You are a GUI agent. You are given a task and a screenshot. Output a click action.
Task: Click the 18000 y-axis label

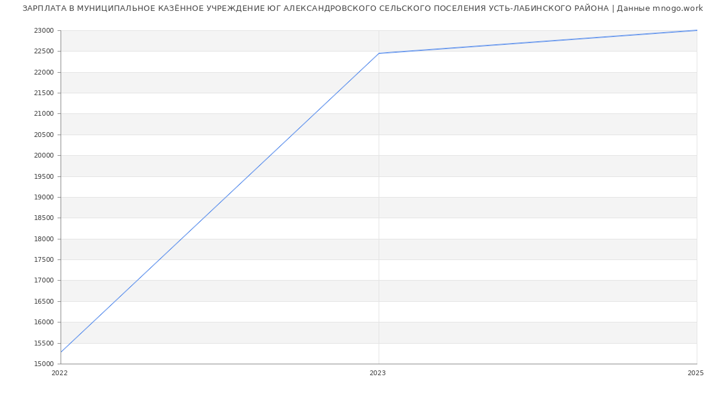44,239
